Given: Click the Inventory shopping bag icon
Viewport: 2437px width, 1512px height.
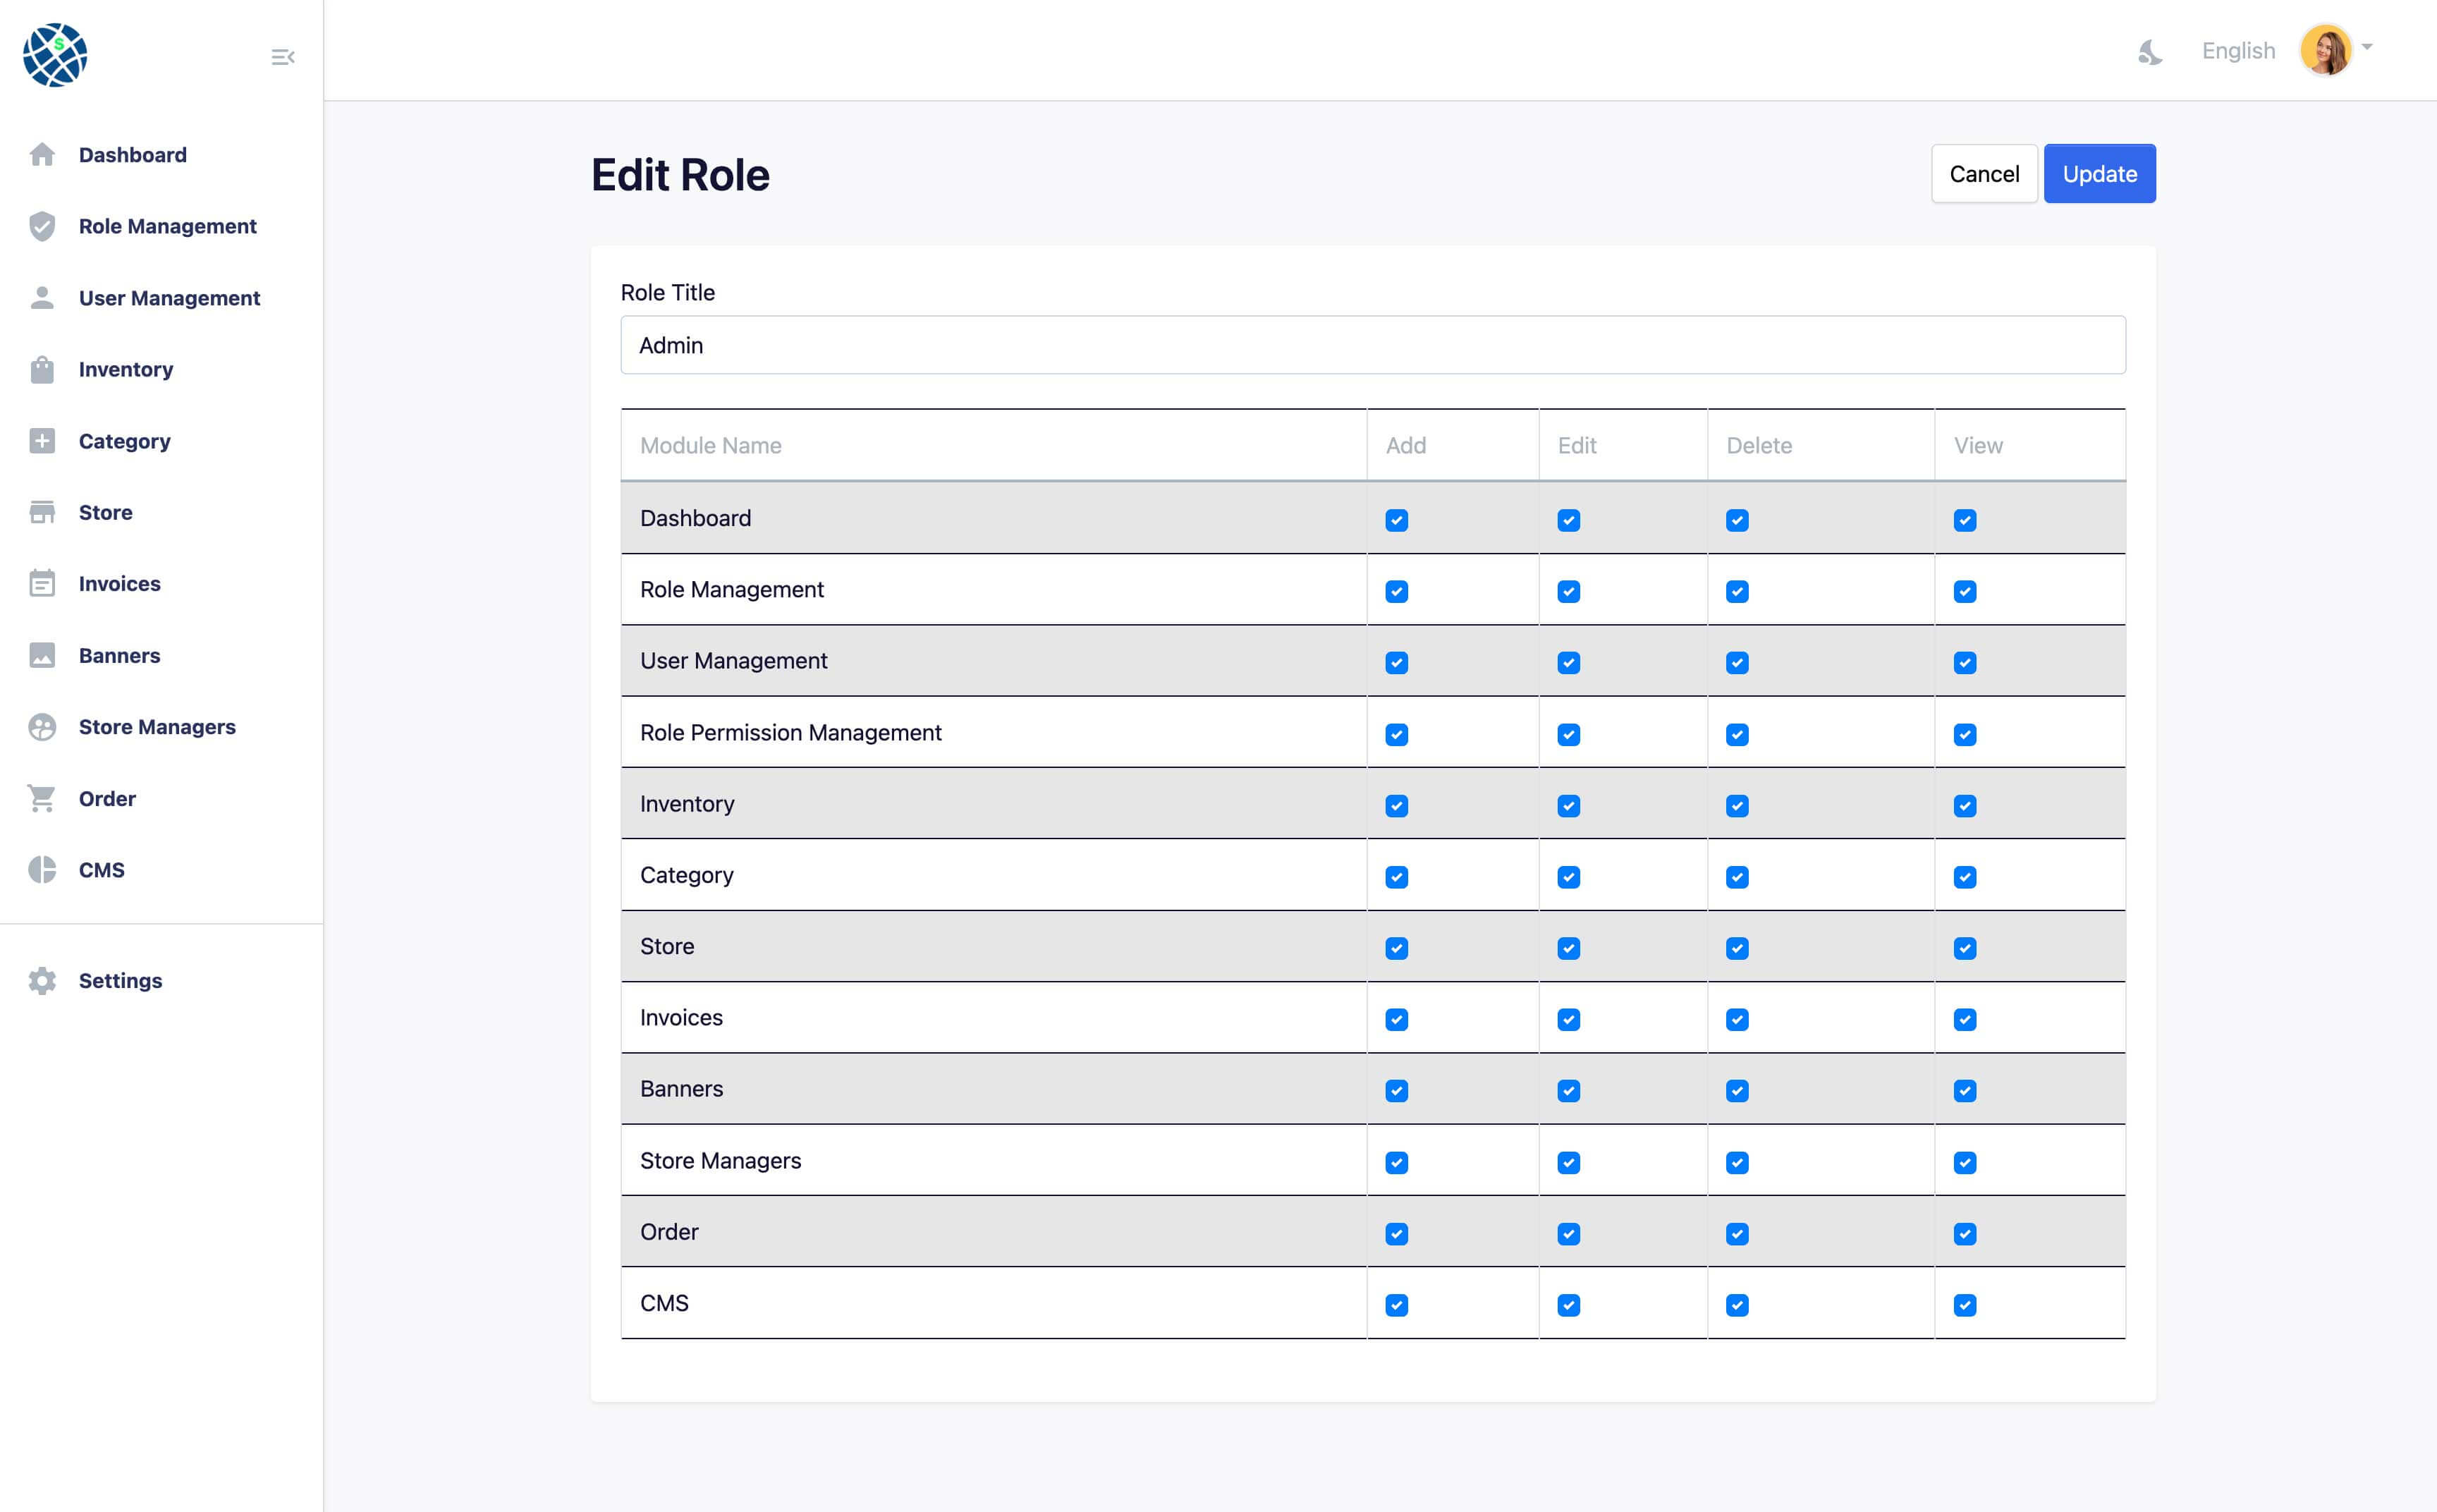Looking at the screenshot, I should tap(42, 370).
